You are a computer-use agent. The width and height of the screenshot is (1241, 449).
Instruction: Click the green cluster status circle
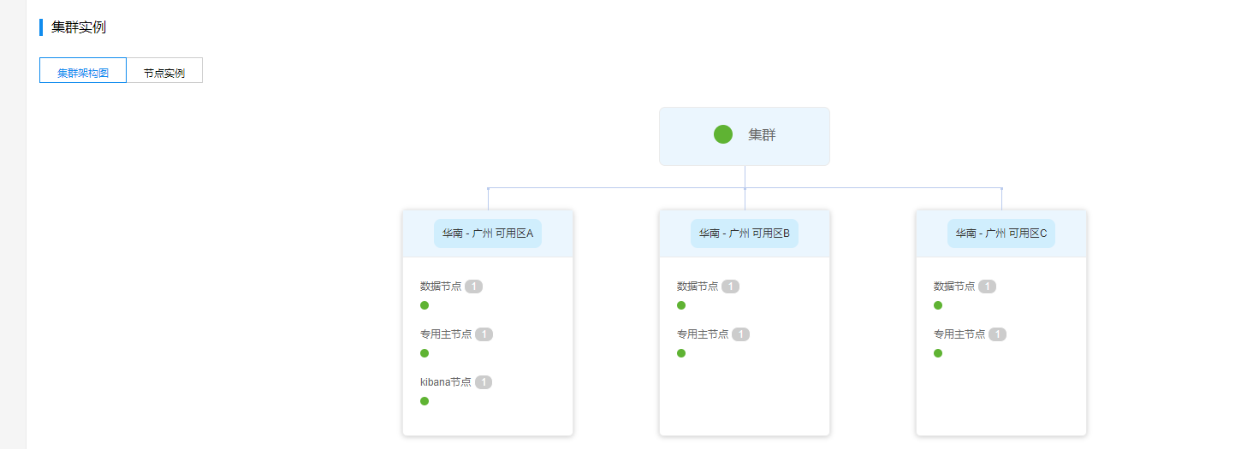pyautogui.click(x=723, y=134)
